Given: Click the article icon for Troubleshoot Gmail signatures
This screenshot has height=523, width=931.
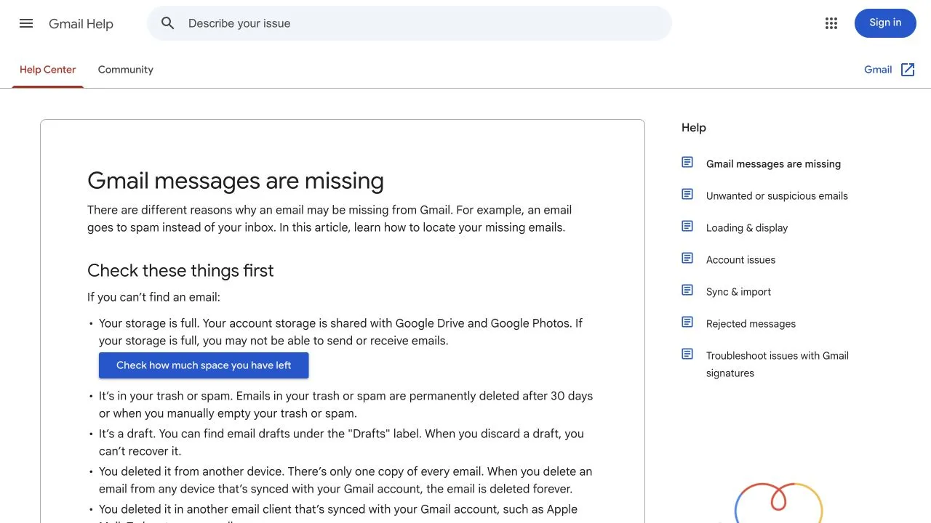Looking at the screenshot, I should pyautogui.click(x=687, y=354).
